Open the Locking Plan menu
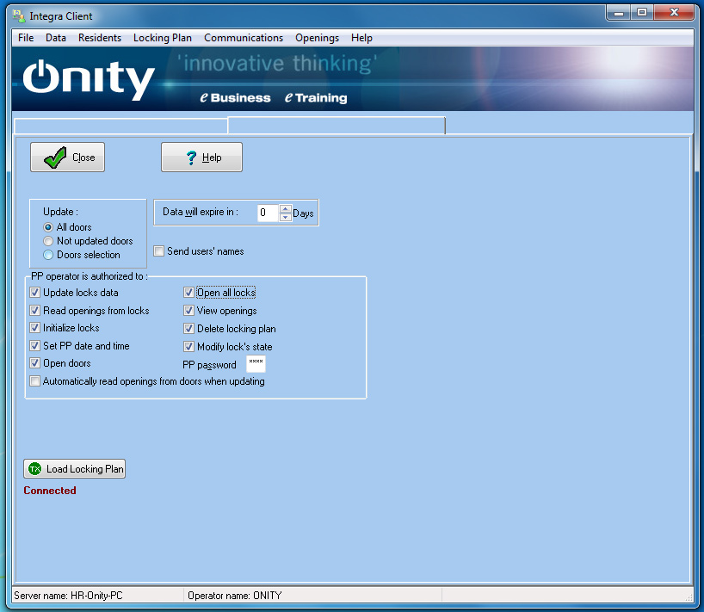Screen dimensions: 704x612 point(163,38)
